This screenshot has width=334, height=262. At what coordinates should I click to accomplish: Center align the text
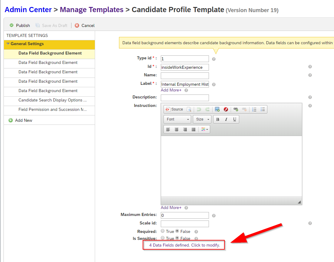click(x=176, y=130)
